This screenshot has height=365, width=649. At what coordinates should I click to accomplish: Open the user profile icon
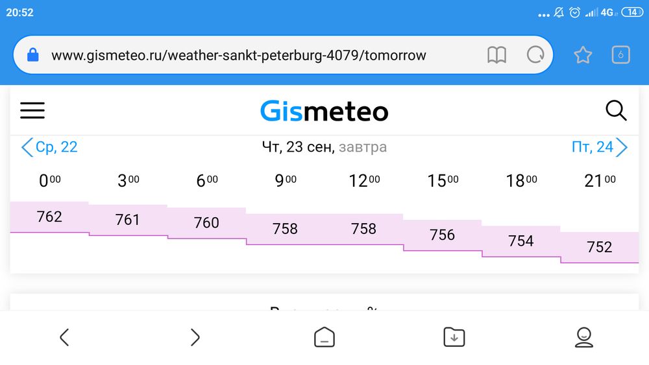tap(584, 337)
